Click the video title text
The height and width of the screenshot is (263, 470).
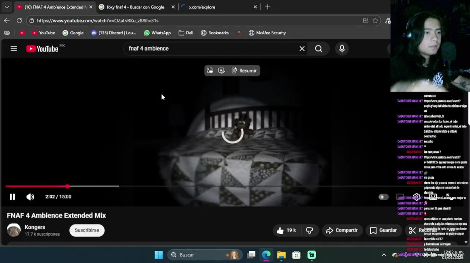pos(56,216)
